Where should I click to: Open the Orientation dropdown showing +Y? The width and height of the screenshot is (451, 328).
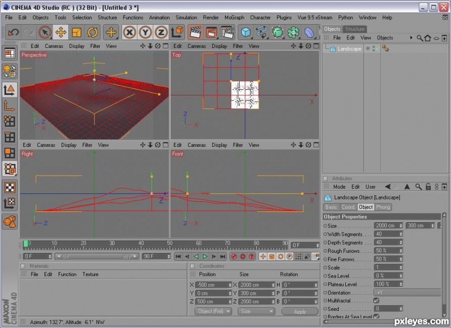click(x=407, y=292)
